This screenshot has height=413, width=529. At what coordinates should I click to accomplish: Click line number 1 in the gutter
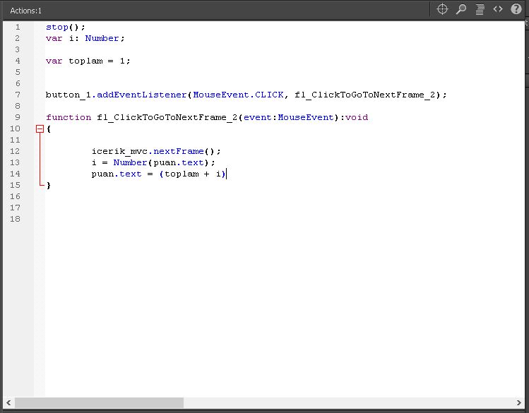pyautogui.click(x=17, y=27)
